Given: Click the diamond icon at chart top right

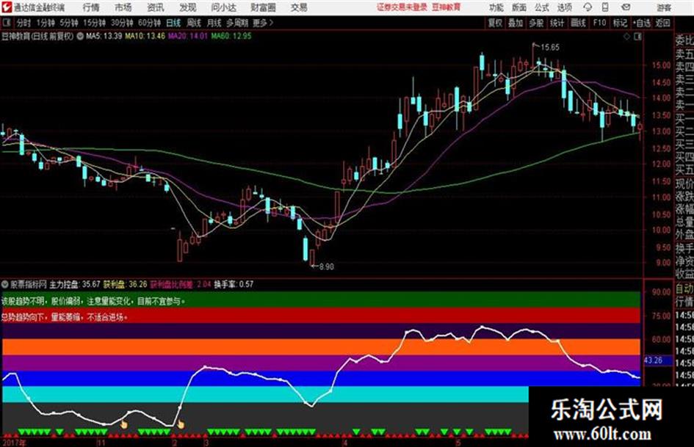Looking at the screenshot, I should coord(626,37).
